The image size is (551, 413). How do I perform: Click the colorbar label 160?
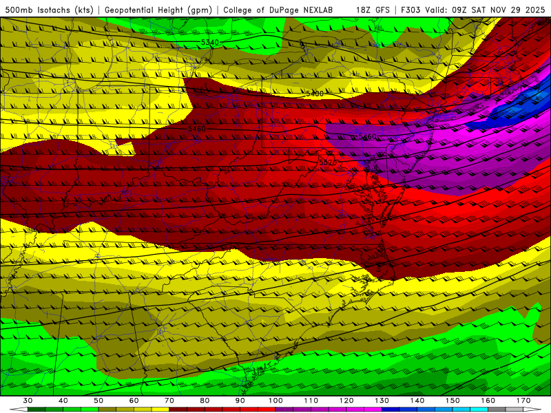[x=488, y=401]
